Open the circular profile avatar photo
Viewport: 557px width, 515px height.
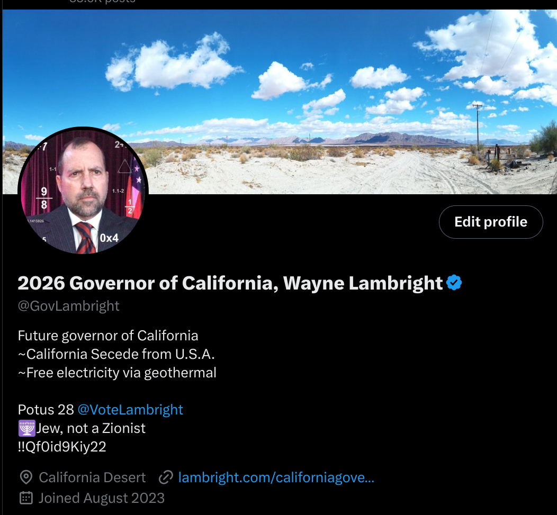(83, 192)
